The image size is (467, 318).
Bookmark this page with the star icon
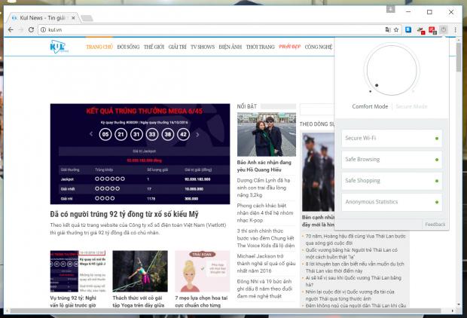397,29
